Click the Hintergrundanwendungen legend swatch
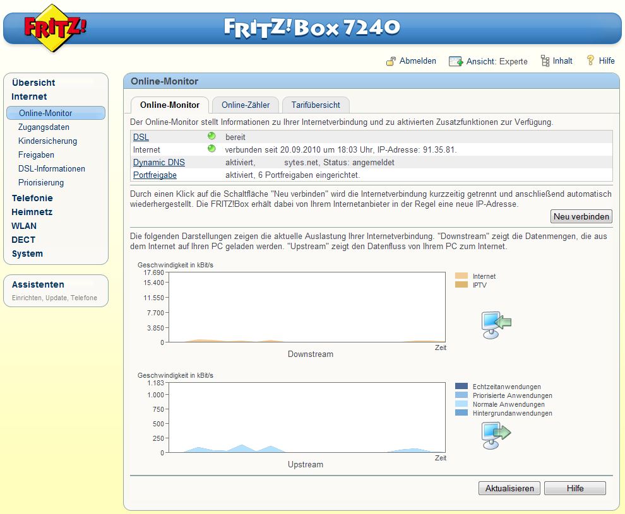The height and width of the screenshot is (514, 625). coord(461,413)
